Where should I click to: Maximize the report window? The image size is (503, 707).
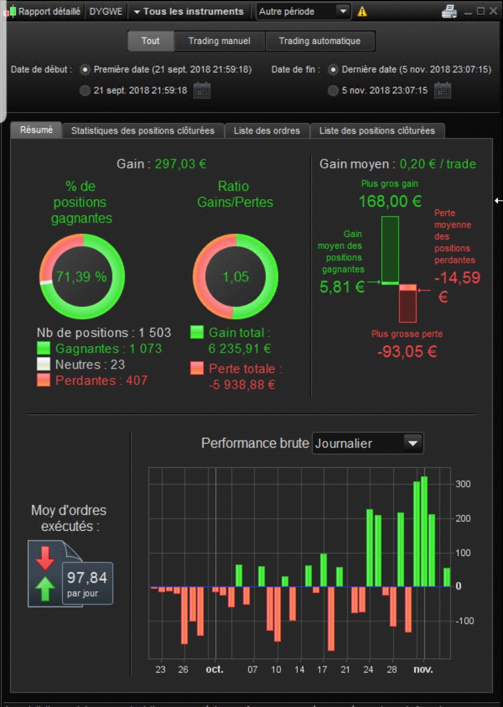pos(481,11)
